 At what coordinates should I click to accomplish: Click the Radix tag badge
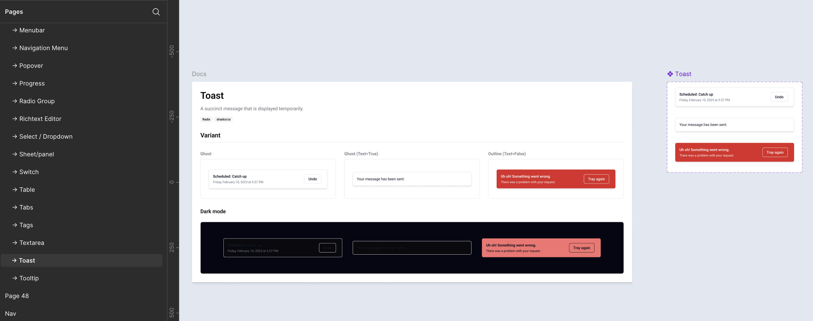click(206, 120)
